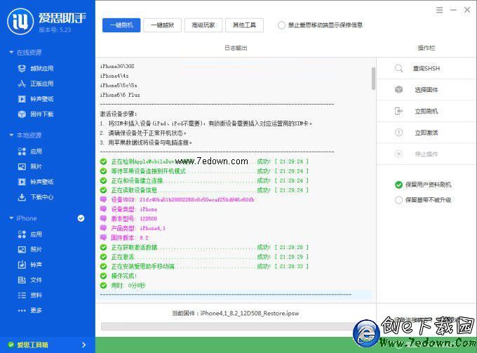Screen dimensions: 477x353
Task: Click the 立即刷机 button label
Action: [x=426, y=112]
